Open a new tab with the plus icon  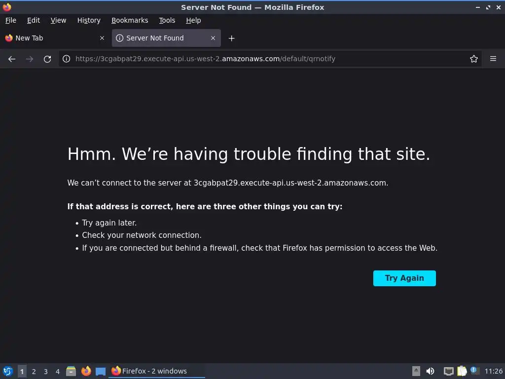(232, 38)
